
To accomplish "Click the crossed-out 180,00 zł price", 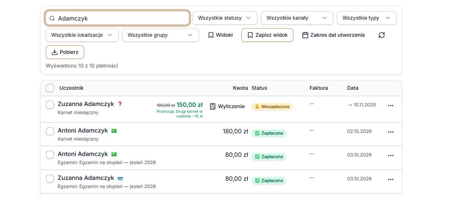I will 166,105.
